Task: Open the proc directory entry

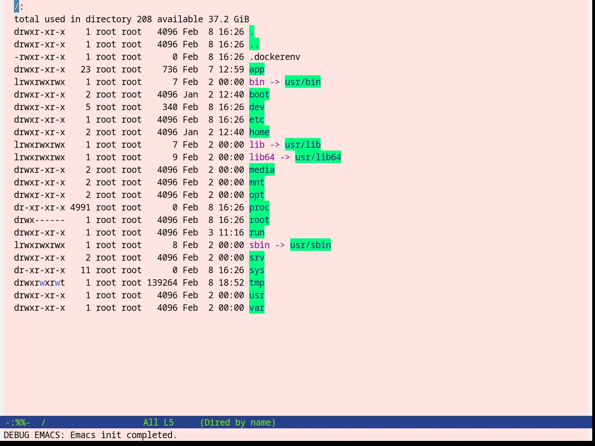Action: 259,208
